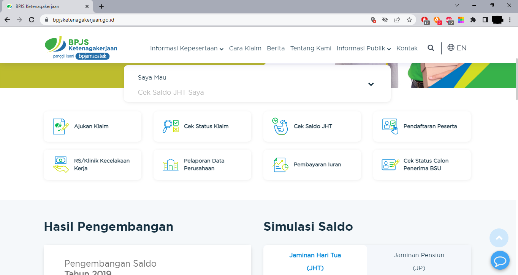The width and height of the screenshot is (518, 275).
Task: Reload the page
Action: click(32, 20)
